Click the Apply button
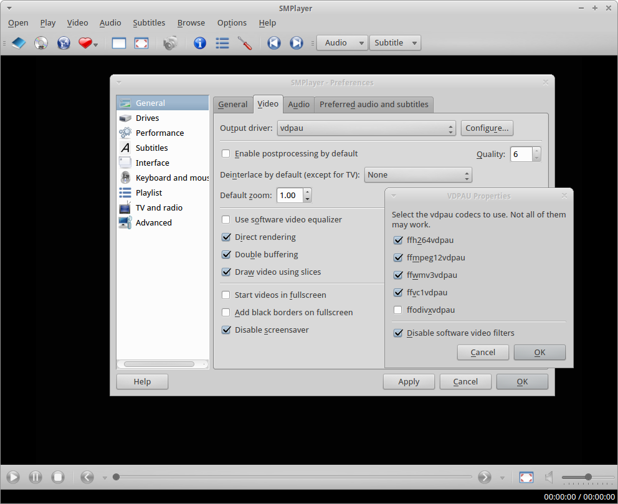The image size is (618, 504). [x=409, y=381]
